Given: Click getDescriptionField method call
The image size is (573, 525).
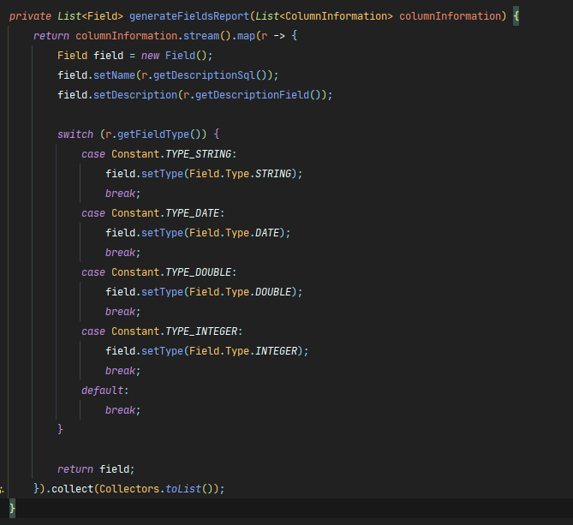Looking at the screenshot, I should click(x=252, y=95).
